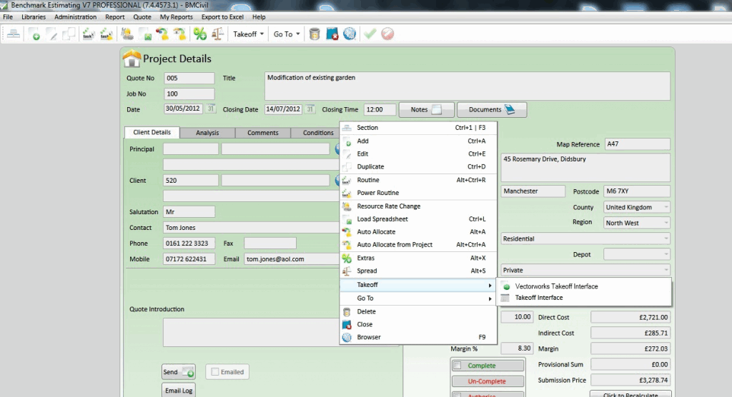Choose Load Spreadsheet in context menu
Image resolution: width=732 pixels, height=397 pixels.
click(417, 218)
